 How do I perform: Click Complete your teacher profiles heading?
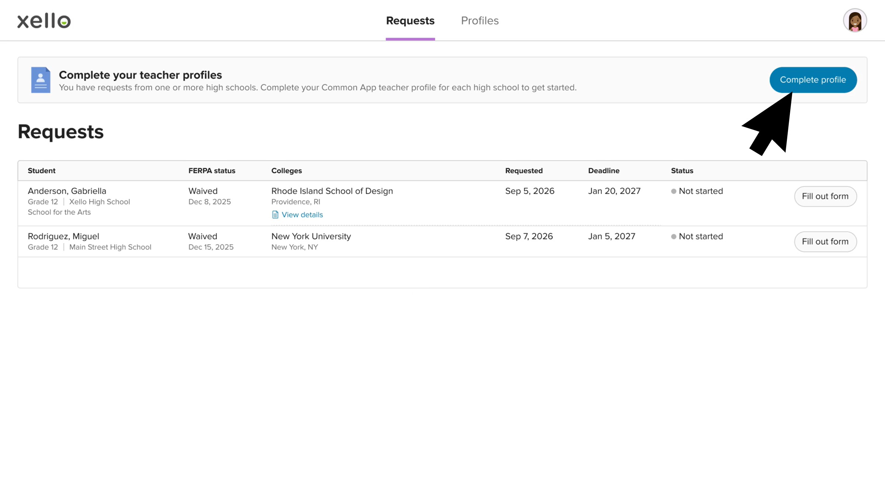point(140,75)
